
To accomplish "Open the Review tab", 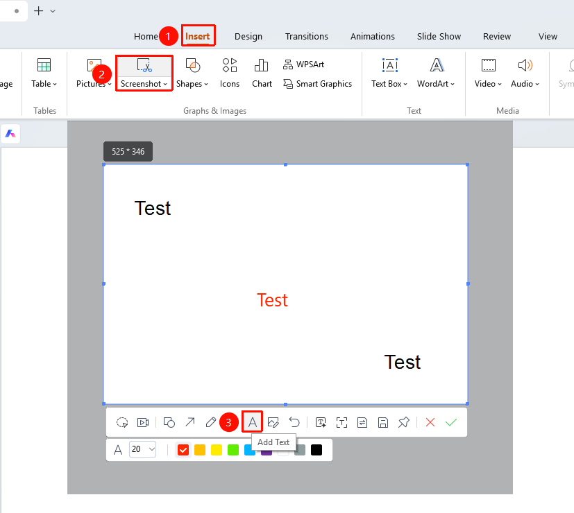I will pos(496,36).
